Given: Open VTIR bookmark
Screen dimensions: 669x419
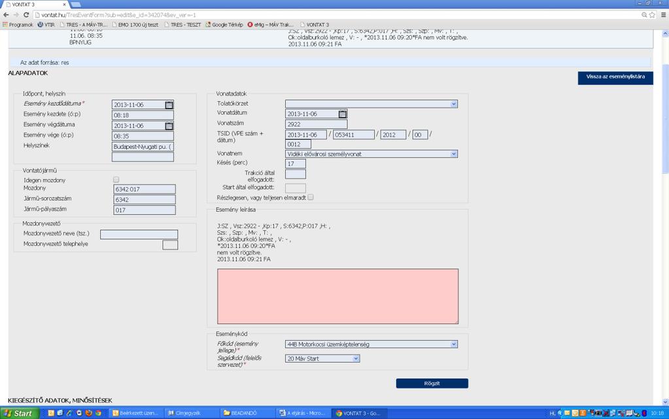Looking at the screenshot, I should tap(46, 25).
